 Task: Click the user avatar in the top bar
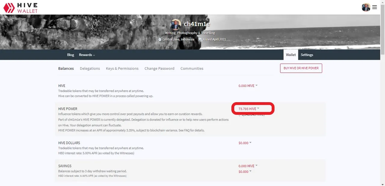(366, 7)
